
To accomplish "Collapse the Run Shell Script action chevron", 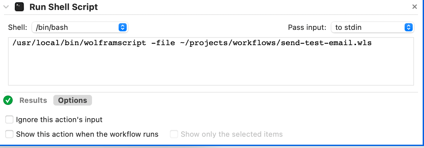I will point(6,7).
